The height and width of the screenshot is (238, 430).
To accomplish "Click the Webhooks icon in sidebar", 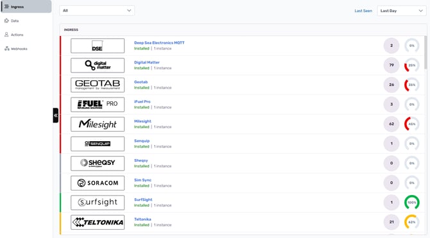I will tap(7, 49).
